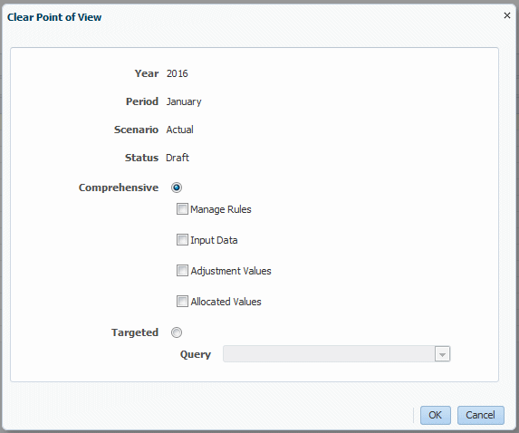519x433 pixels.
Task: Expand the Query dropdown arrow
Action: pyautogui.click(x=442, y=354)
